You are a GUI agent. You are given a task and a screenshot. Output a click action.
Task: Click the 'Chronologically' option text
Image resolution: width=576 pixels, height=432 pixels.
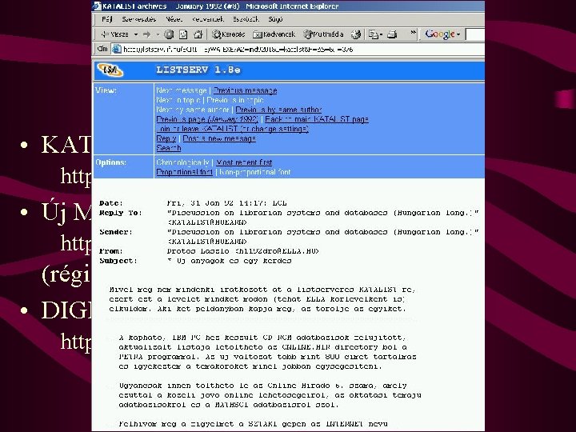(x=183, y=162)
